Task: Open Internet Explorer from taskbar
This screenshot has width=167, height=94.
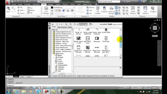Action: 16,92
